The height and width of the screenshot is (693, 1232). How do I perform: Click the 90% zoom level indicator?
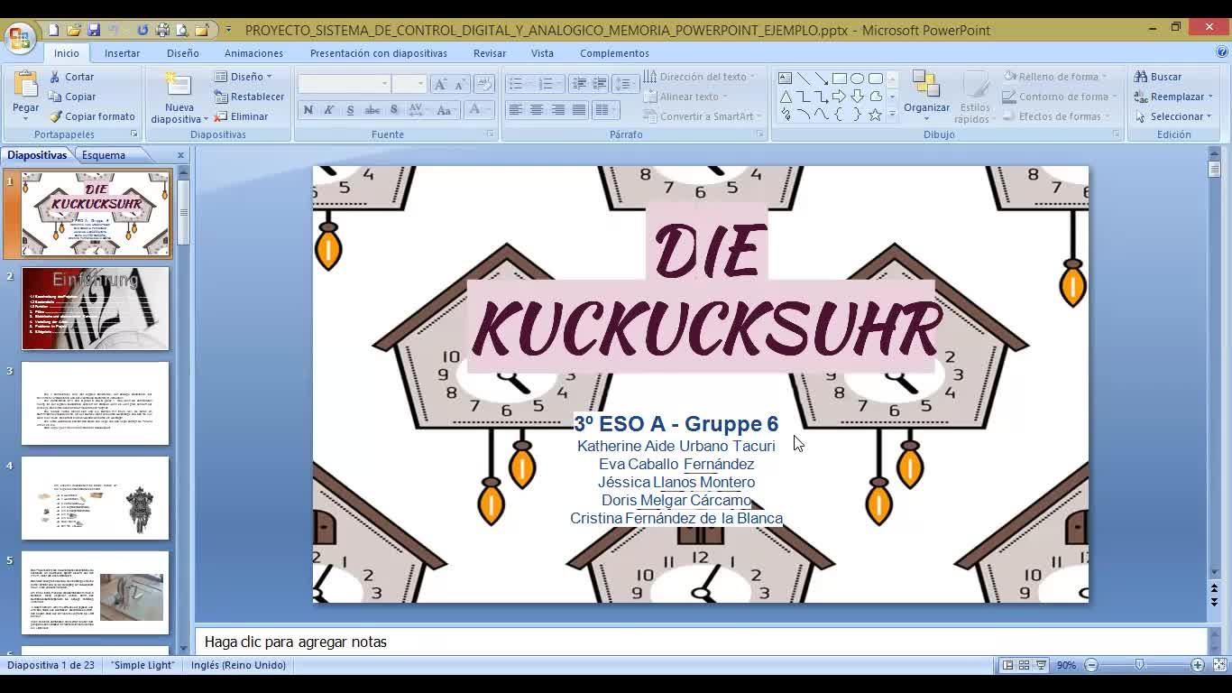pyautogui.click(x=1066, y=665)
